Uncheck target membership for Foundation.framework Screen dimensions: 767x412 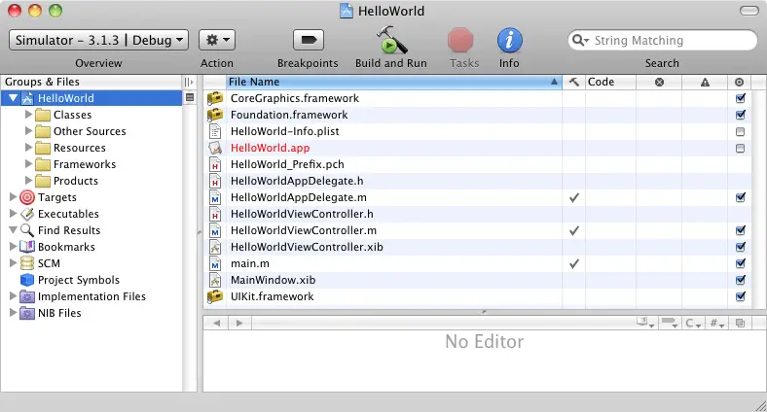click(x=740, y=115)
